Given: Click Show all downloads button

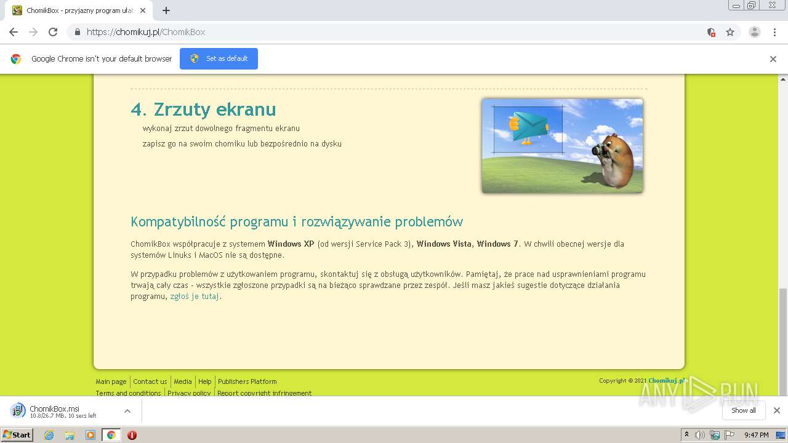Looking at the screenshot, I should tap(744, 410).
